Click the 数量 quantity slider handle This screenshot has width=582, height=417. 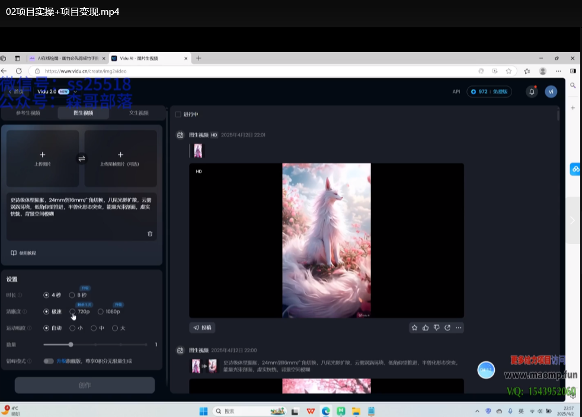click(71, 345)
